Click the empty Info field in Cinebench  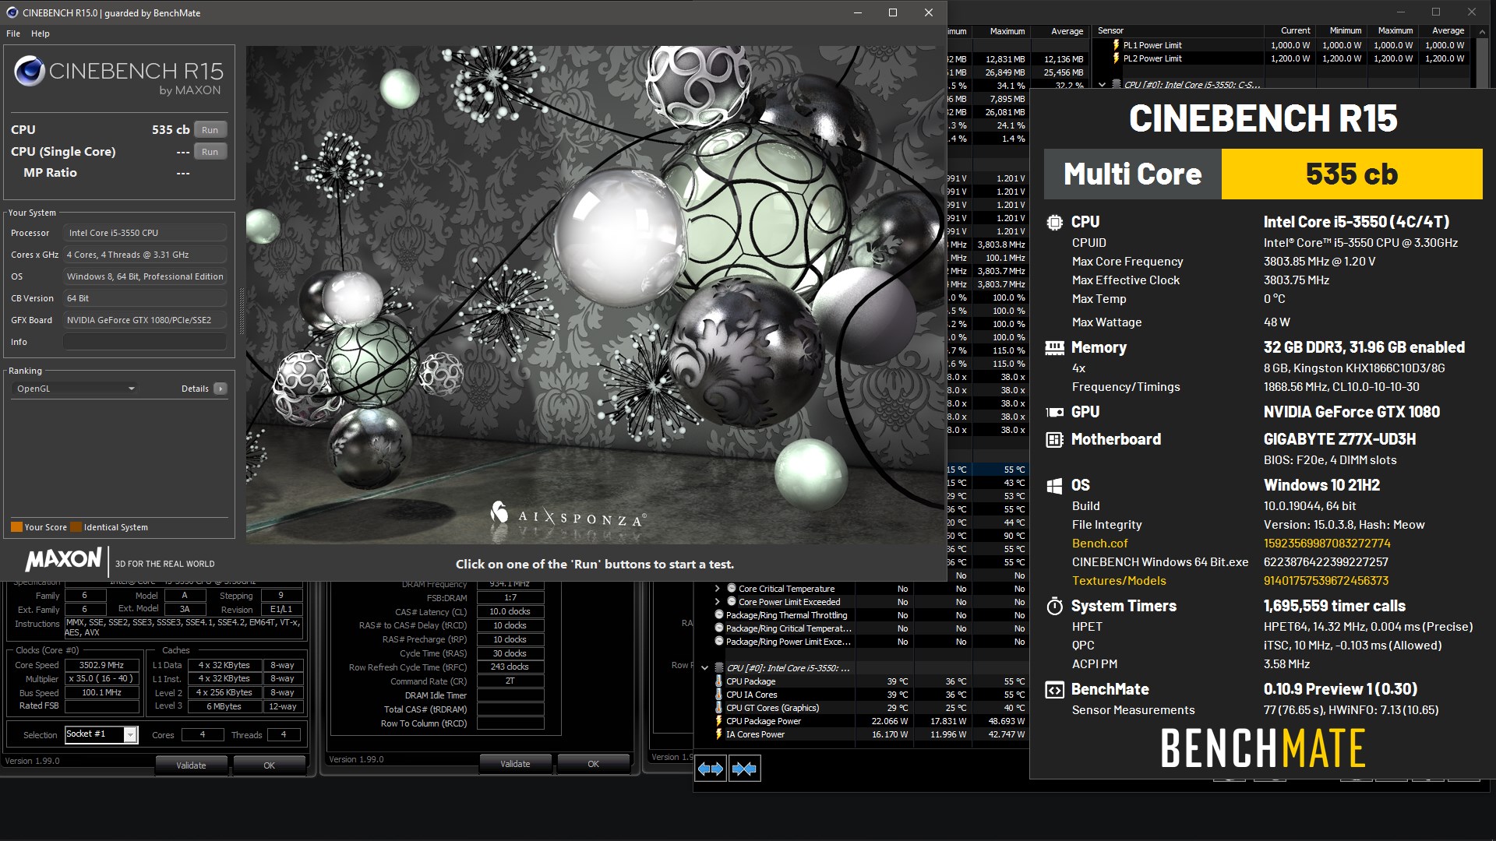tap(145, 342)
